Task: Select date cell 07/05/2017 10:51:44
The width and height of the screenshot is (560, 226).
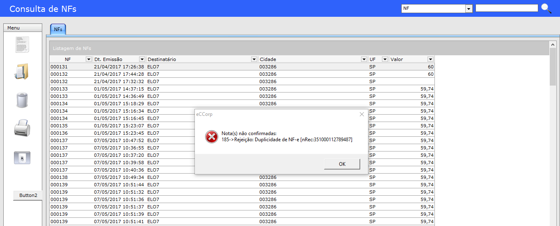Action: click(119, 185)
